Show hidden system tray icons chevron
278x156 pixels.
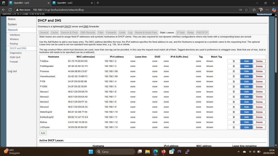pos(238,152)
